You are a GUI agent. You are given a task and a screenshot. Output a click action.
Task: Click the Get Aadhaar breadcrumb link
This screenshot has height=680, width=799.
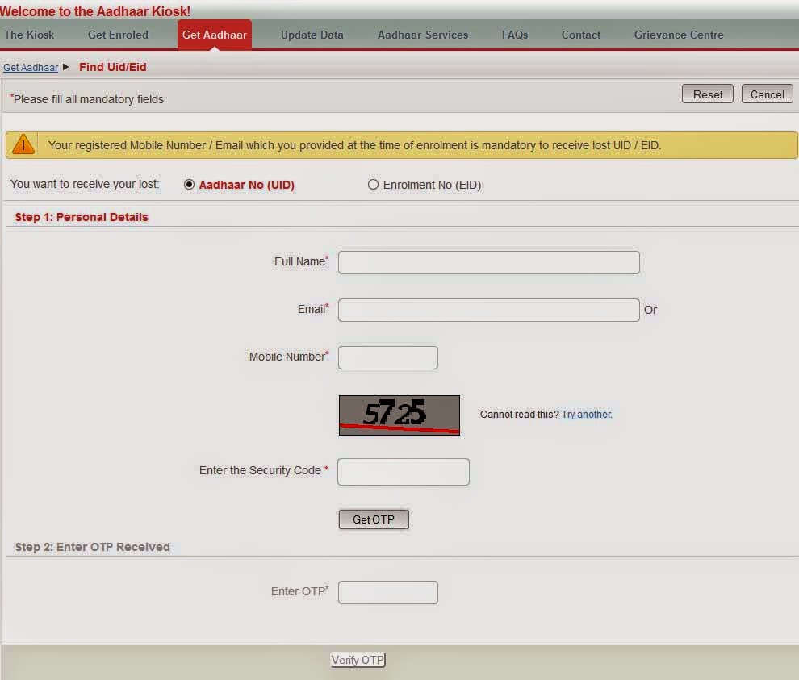(31, 67)
